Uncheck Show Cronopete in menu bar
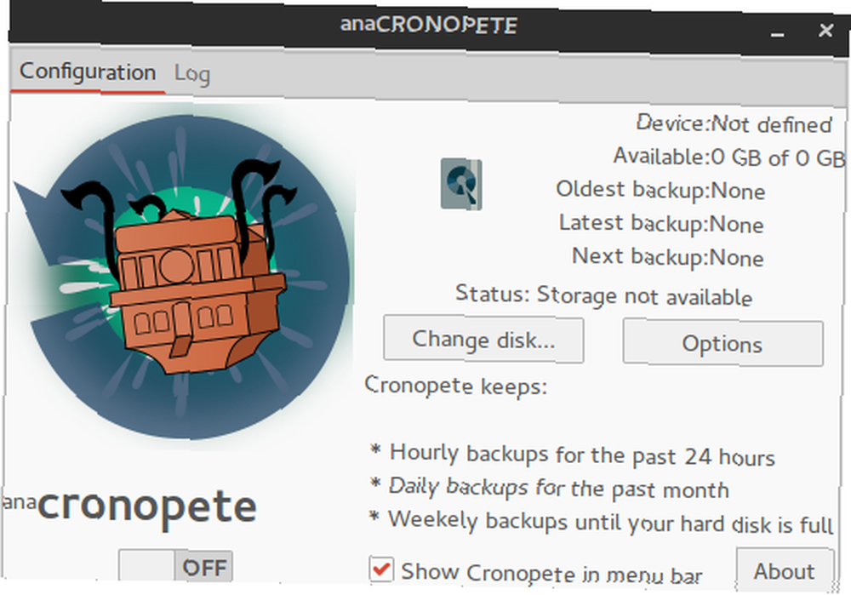The image size is (851, 595). tap(381, 569)
